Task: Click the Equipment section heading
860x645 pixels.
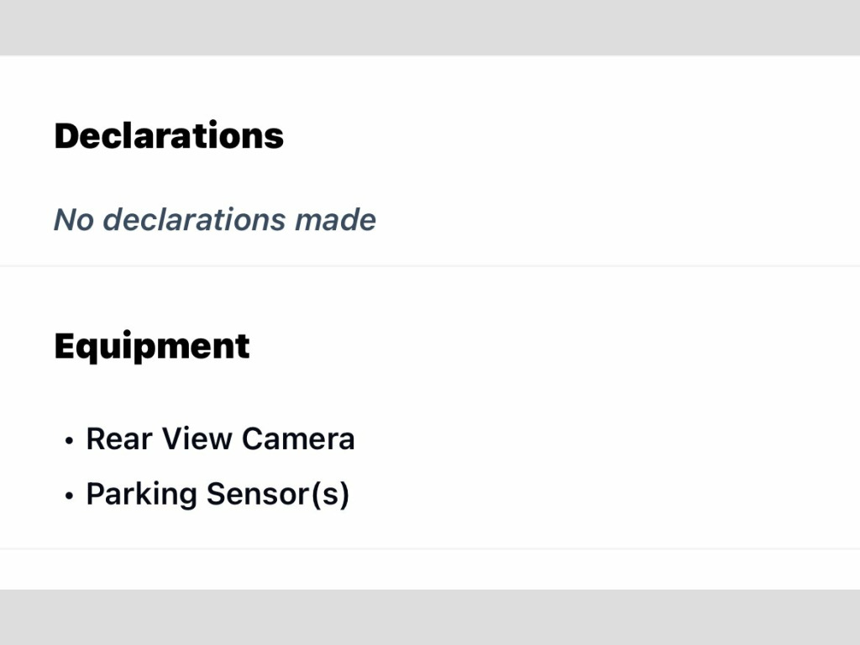Action: coord(152,347)
